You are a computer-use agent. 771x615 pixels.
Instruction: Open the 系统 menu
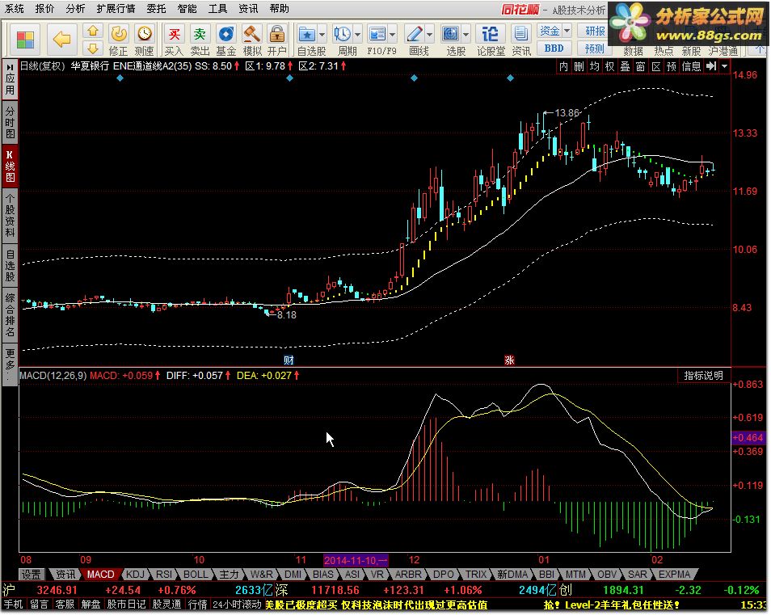(x=15, y=9)
